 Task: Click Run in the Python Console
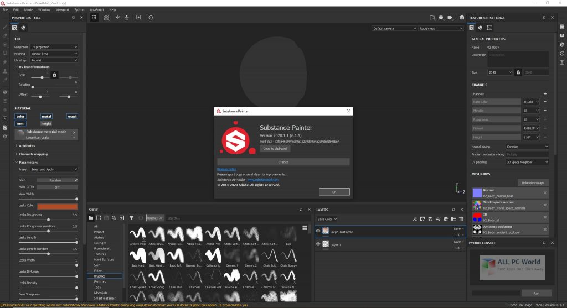[536, 293]
